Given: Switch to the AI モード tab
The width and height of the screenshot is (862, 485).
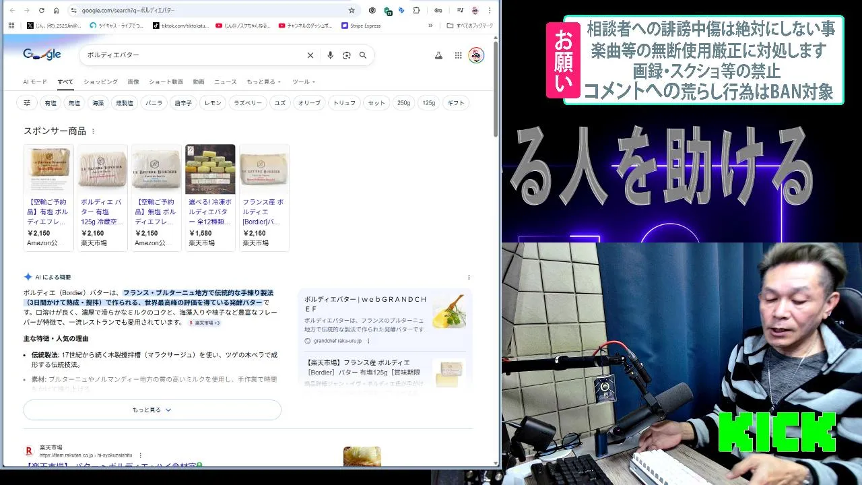Looking at the screenshot, I should coord(35,82).
